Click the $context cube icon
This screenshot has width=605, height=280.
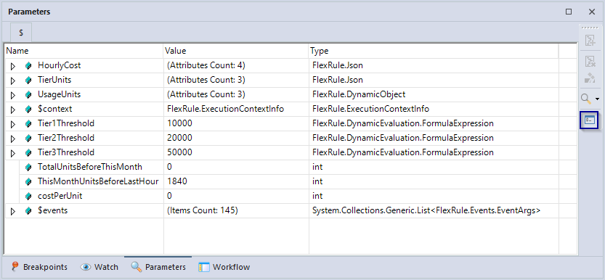pyautogui.click(x=28, y=110)
